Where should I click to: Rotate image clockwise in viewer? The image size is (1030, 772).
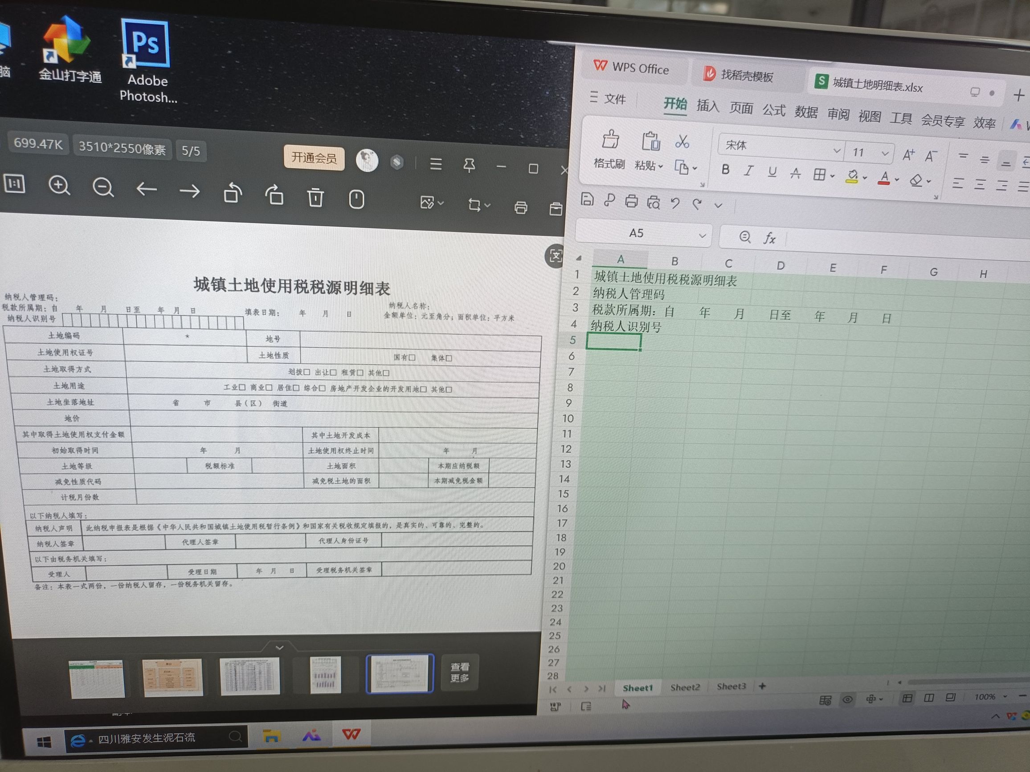point(274,195)
